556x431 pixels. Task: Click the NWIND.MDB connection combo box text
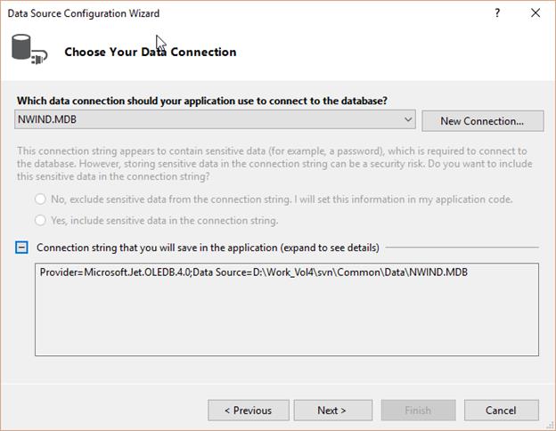coord(47,119)
